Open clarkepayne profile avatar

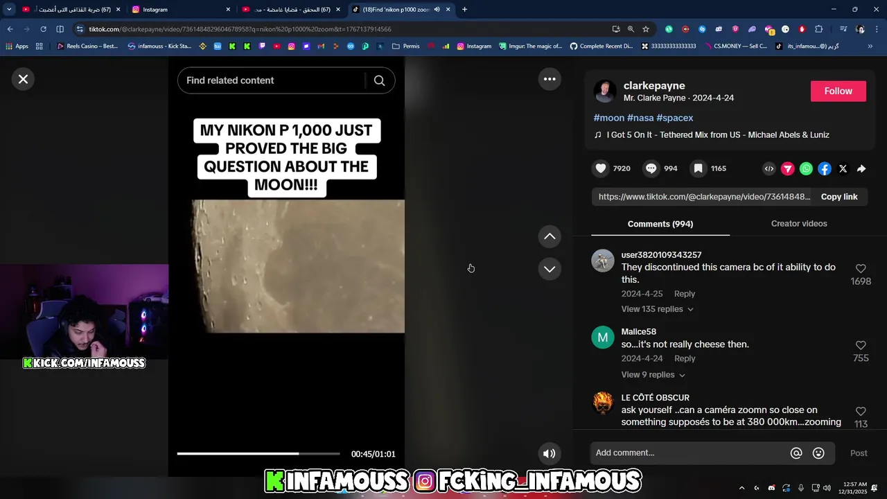[x=605, y=91]
